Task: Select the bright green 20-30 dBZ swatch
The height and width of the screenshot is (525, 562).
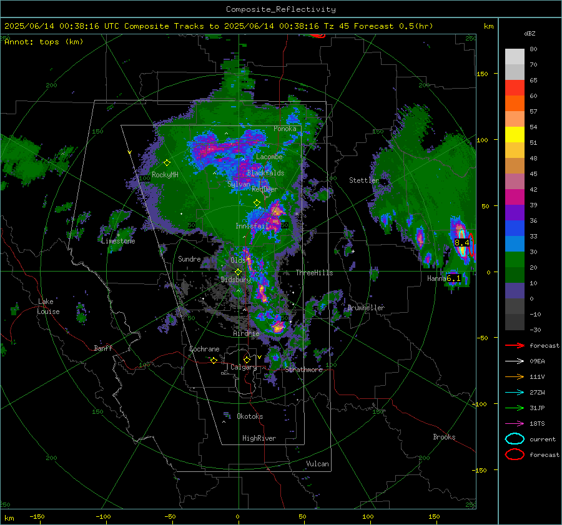Action: (515, 260)
